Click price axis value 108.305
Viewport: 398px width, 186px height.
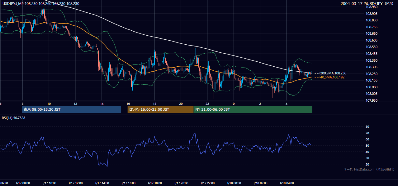(372, 67)
